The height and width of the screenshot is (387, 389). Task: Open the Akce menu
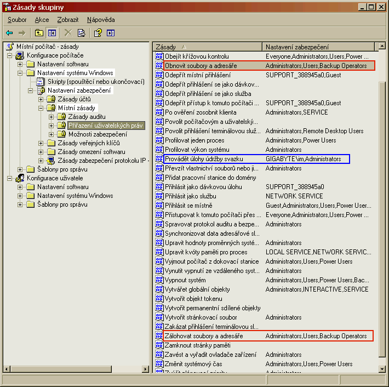tap(42, 20)
